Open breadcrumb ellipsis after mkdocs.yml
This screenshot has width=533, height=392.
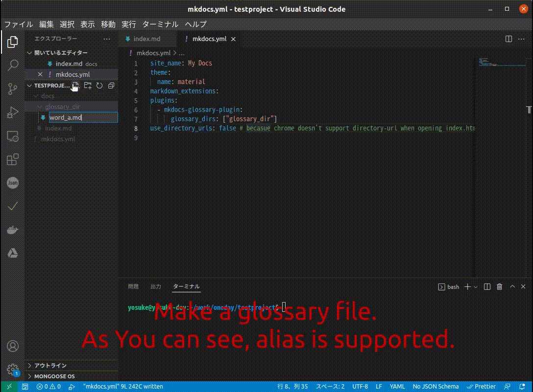182,53
